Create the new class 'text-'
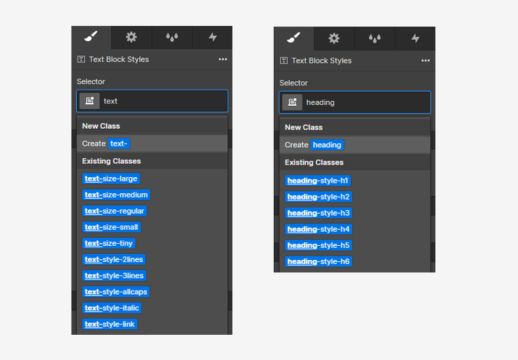Viewport: 518px width, 360px height. [x=153, y=144]
